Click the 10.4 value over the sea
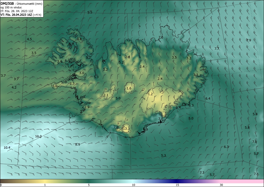 click(x=7, y=148)
